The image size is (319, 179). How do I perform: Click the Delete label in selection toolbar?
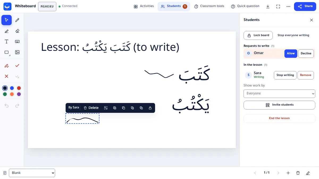point(94,108)
